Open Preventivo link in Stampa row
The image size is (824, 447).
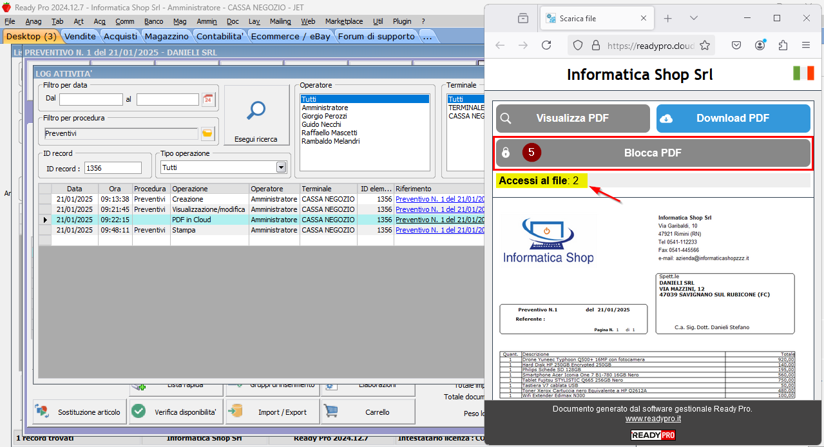tap(439, 230)
